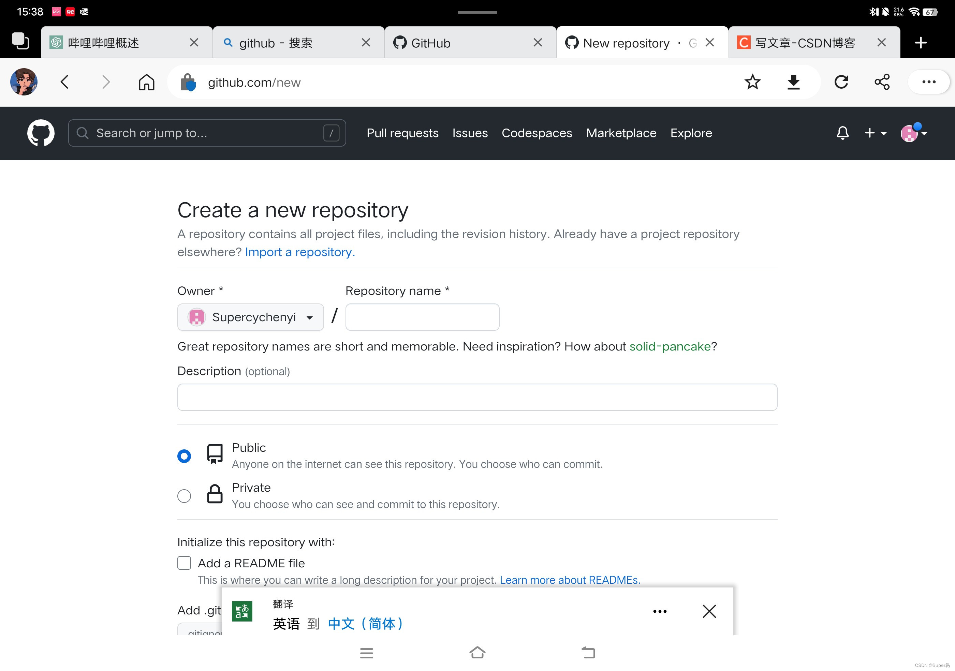This screenshot has width=955, height=671.
Task: Reload the page
Action: click(841, 82)
